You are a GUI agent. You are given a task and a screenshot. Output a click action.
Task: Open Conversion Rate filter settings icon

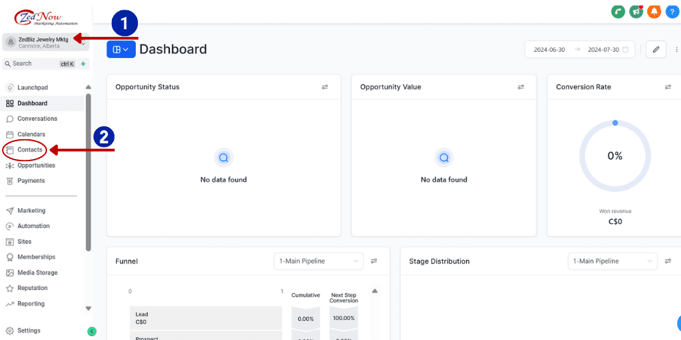pyautogui.click(x=668, y=87)
